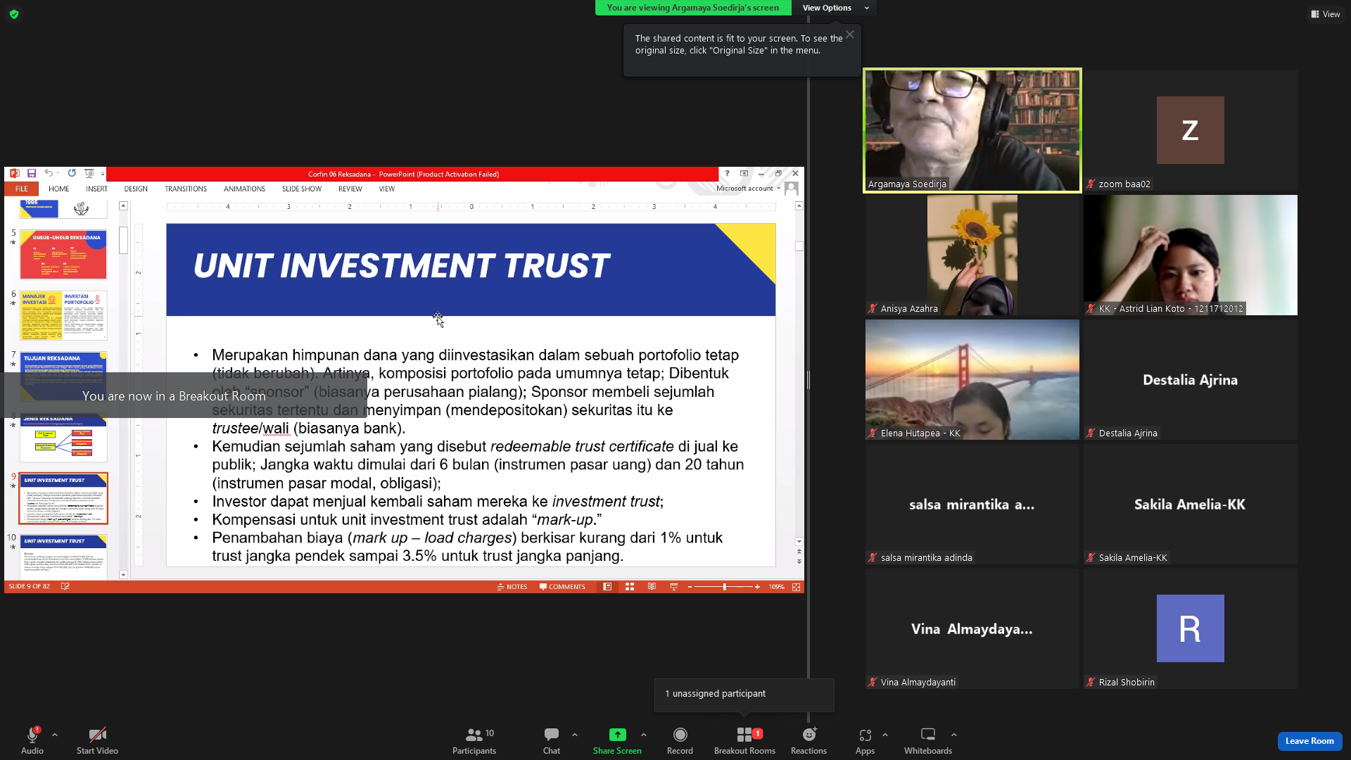Viewport: 1351px width, 760px height.
Task: Click spell check icon in status bar
Action: tap(65, 586)
